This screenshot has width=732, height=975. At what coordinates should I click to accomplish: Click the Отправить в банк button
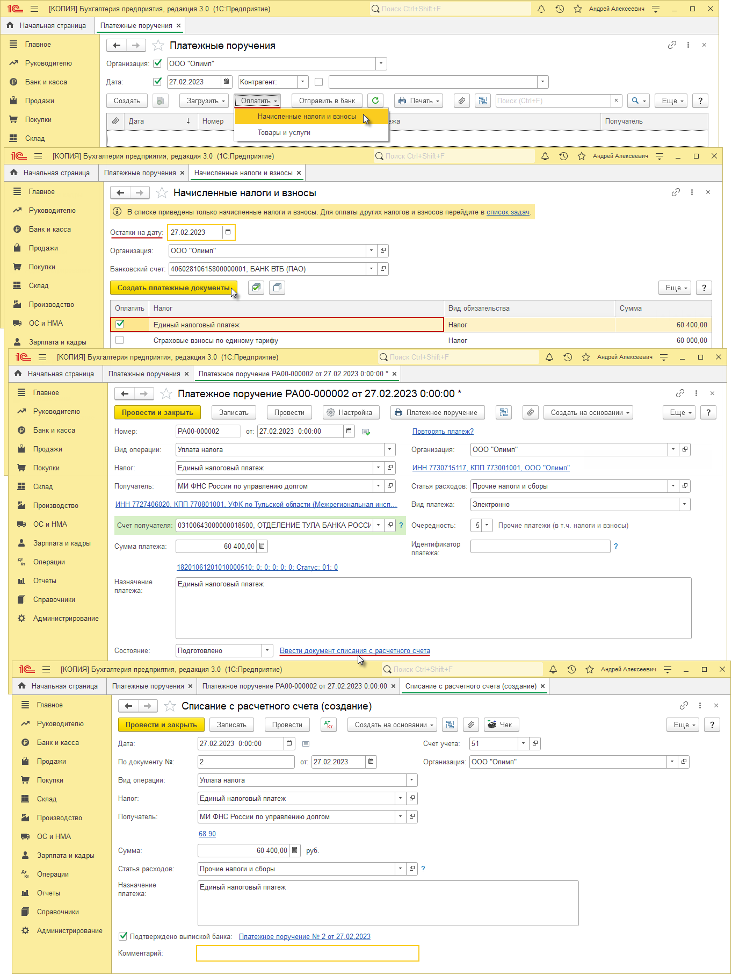(327, 101)
